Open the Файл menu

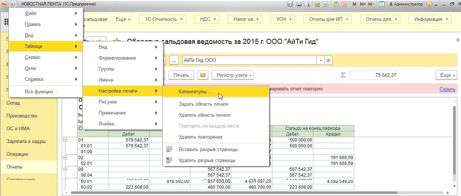coord(46,13)
